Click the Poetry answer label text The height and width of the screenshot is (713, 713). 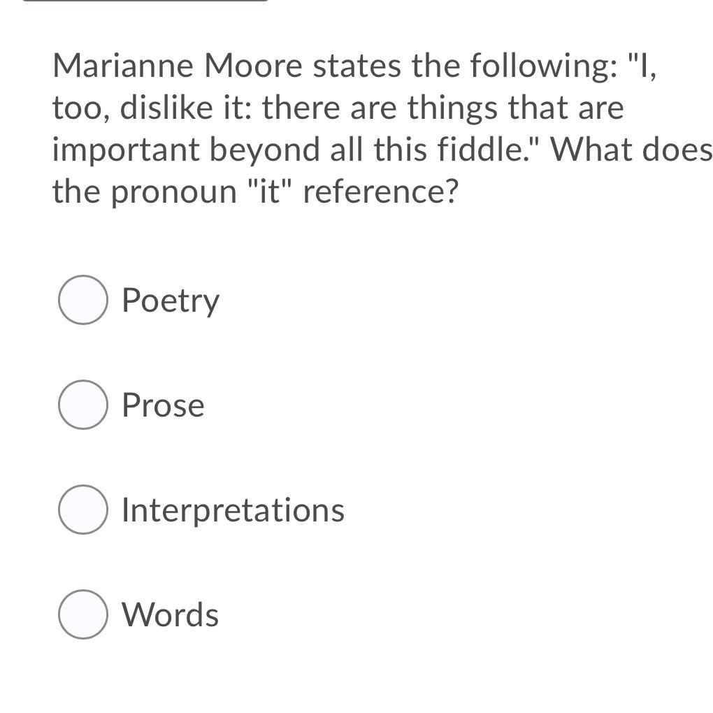[171, 301]
